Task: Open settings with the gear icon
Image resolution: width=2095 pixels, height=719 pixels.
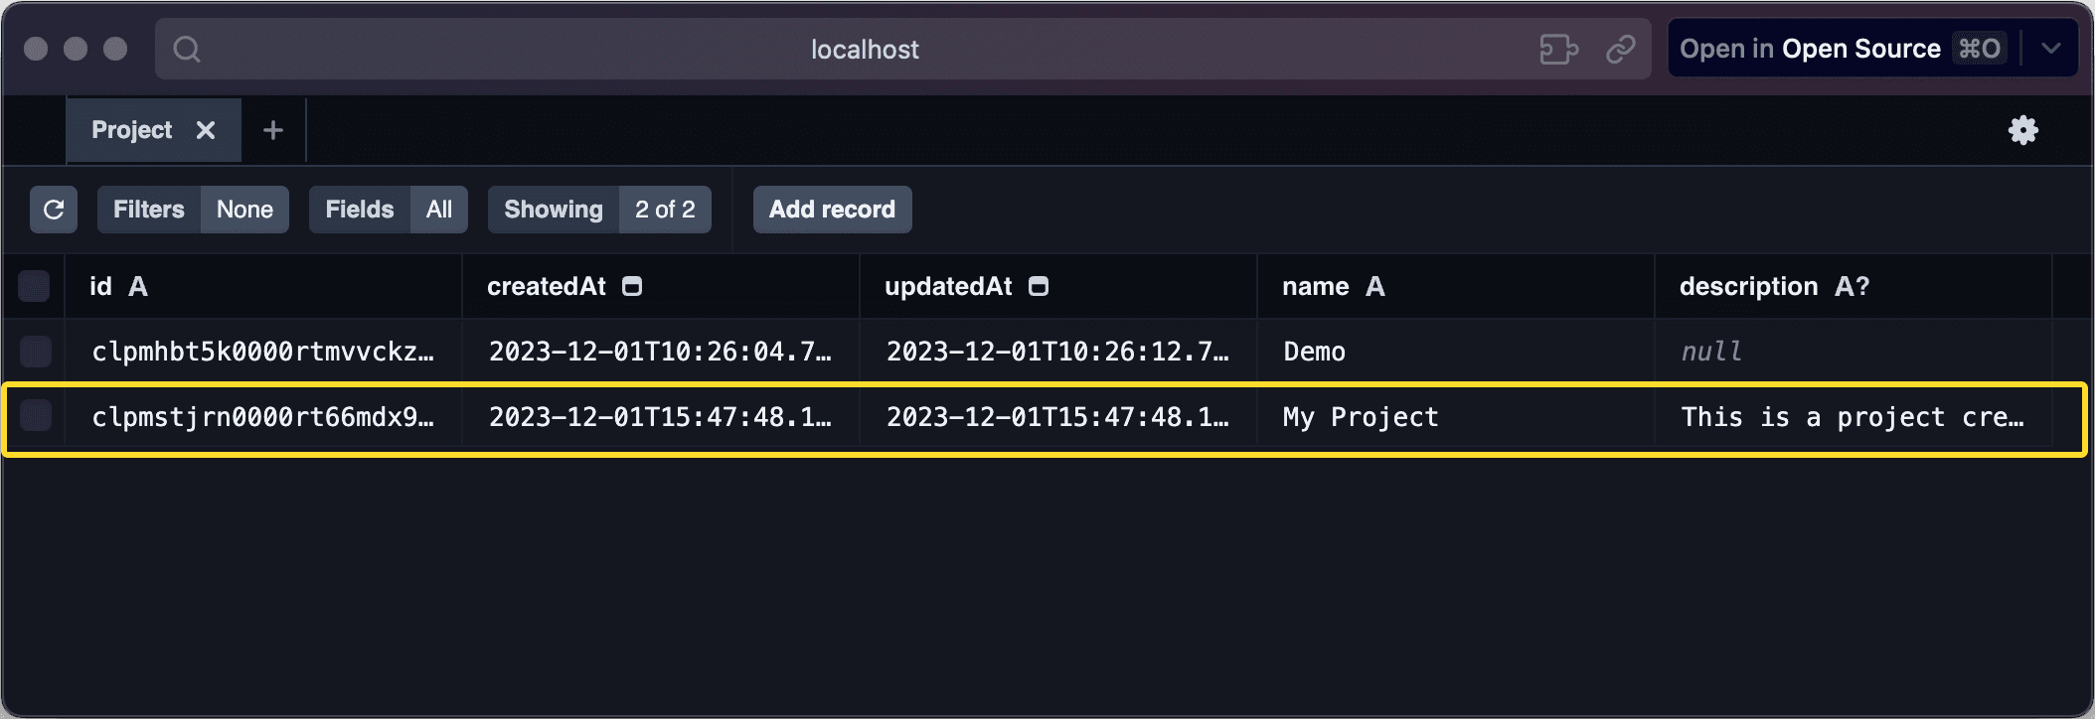Action: 2022,130
